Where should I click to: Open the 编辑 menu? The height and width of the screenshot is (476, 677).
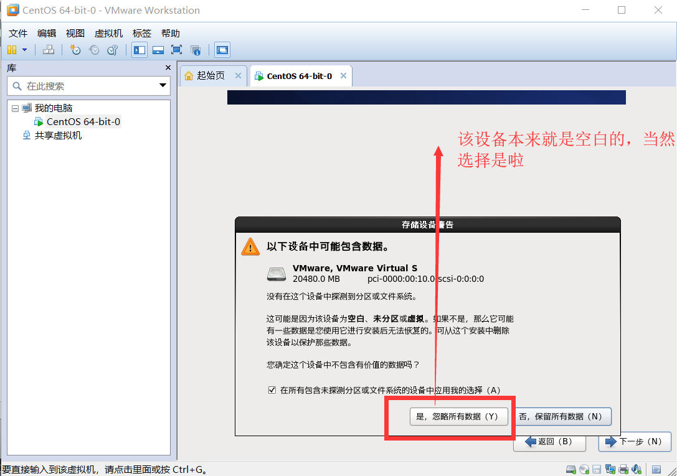pos(47,33)
